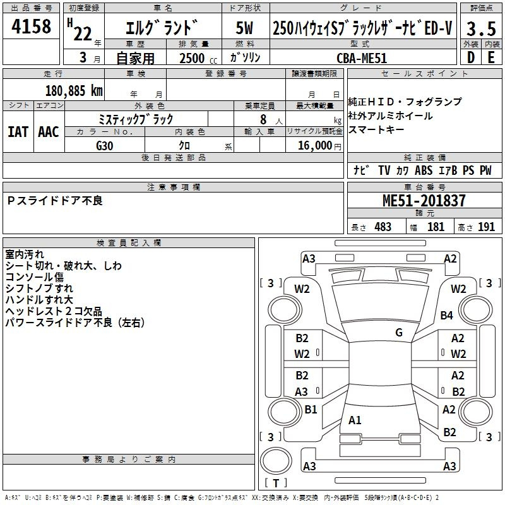Select the ABS equipment entry
Viewport: 505px width, 505px height.
(424, 170)
